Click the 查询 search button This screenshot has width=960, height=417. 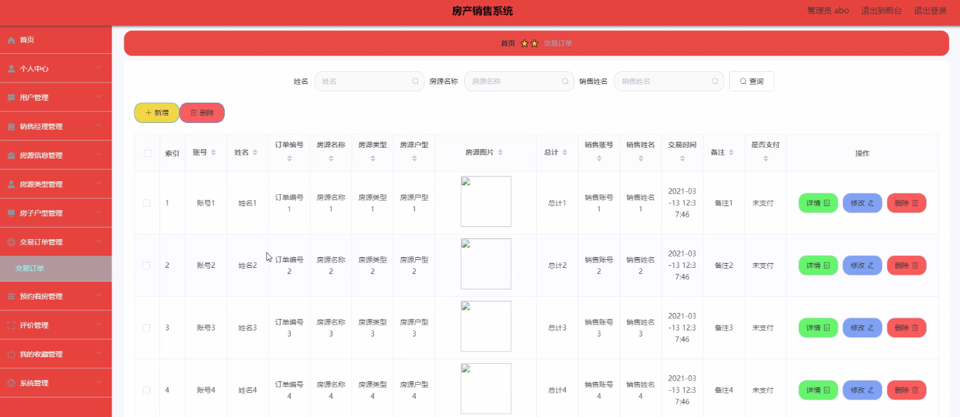(751, 81)
